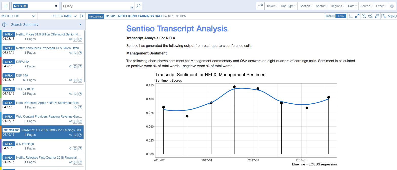Run the query with magnifier button
The height and width of the screenshot is (170, 397).
point(138,6)
